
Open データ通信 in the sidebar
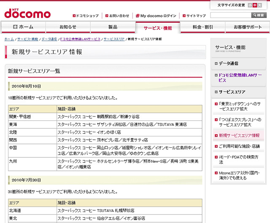click(228, 64)
